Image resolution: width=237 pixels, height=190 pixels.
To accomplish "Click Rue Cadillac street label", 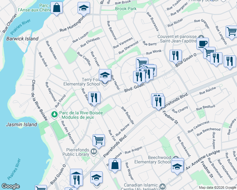I will tap(84, 59).
